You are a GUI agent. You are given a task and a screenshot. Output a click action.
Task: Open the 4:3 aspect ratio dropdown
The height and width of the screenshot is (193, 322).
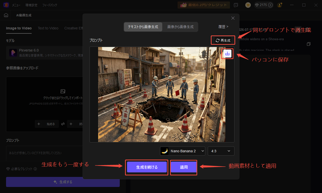(x=221, y=151)
